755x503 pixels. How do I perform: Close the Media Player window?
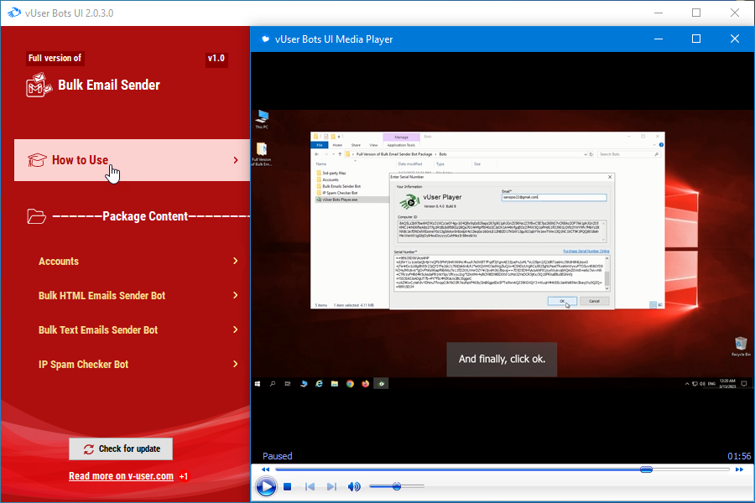pyautogui.click(x=734, y=39)
